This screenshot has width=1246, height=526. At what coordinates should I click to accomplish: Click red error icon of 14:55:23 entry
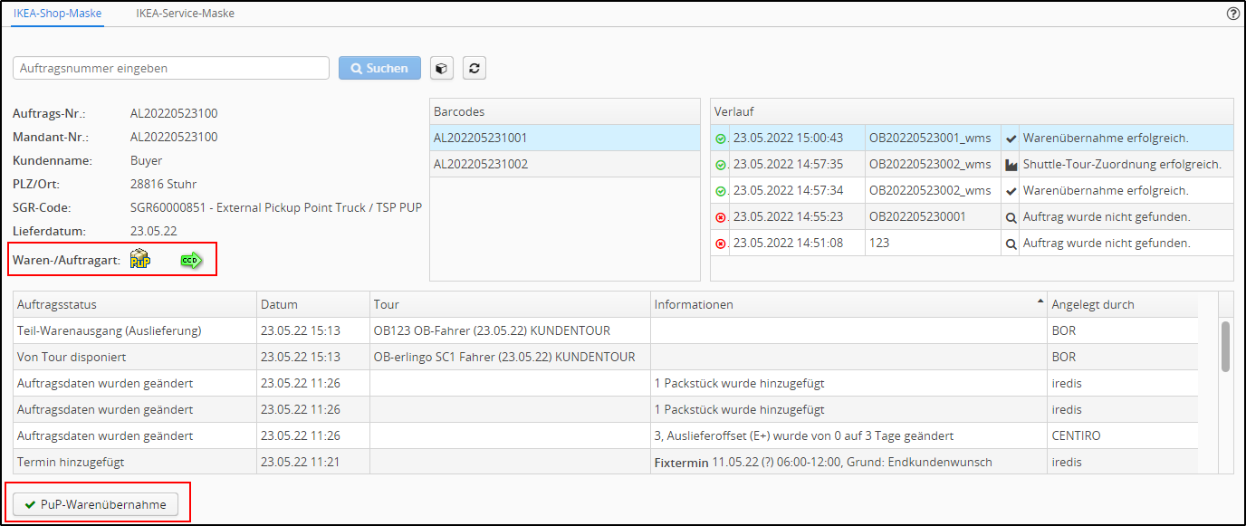click(721, 217)
